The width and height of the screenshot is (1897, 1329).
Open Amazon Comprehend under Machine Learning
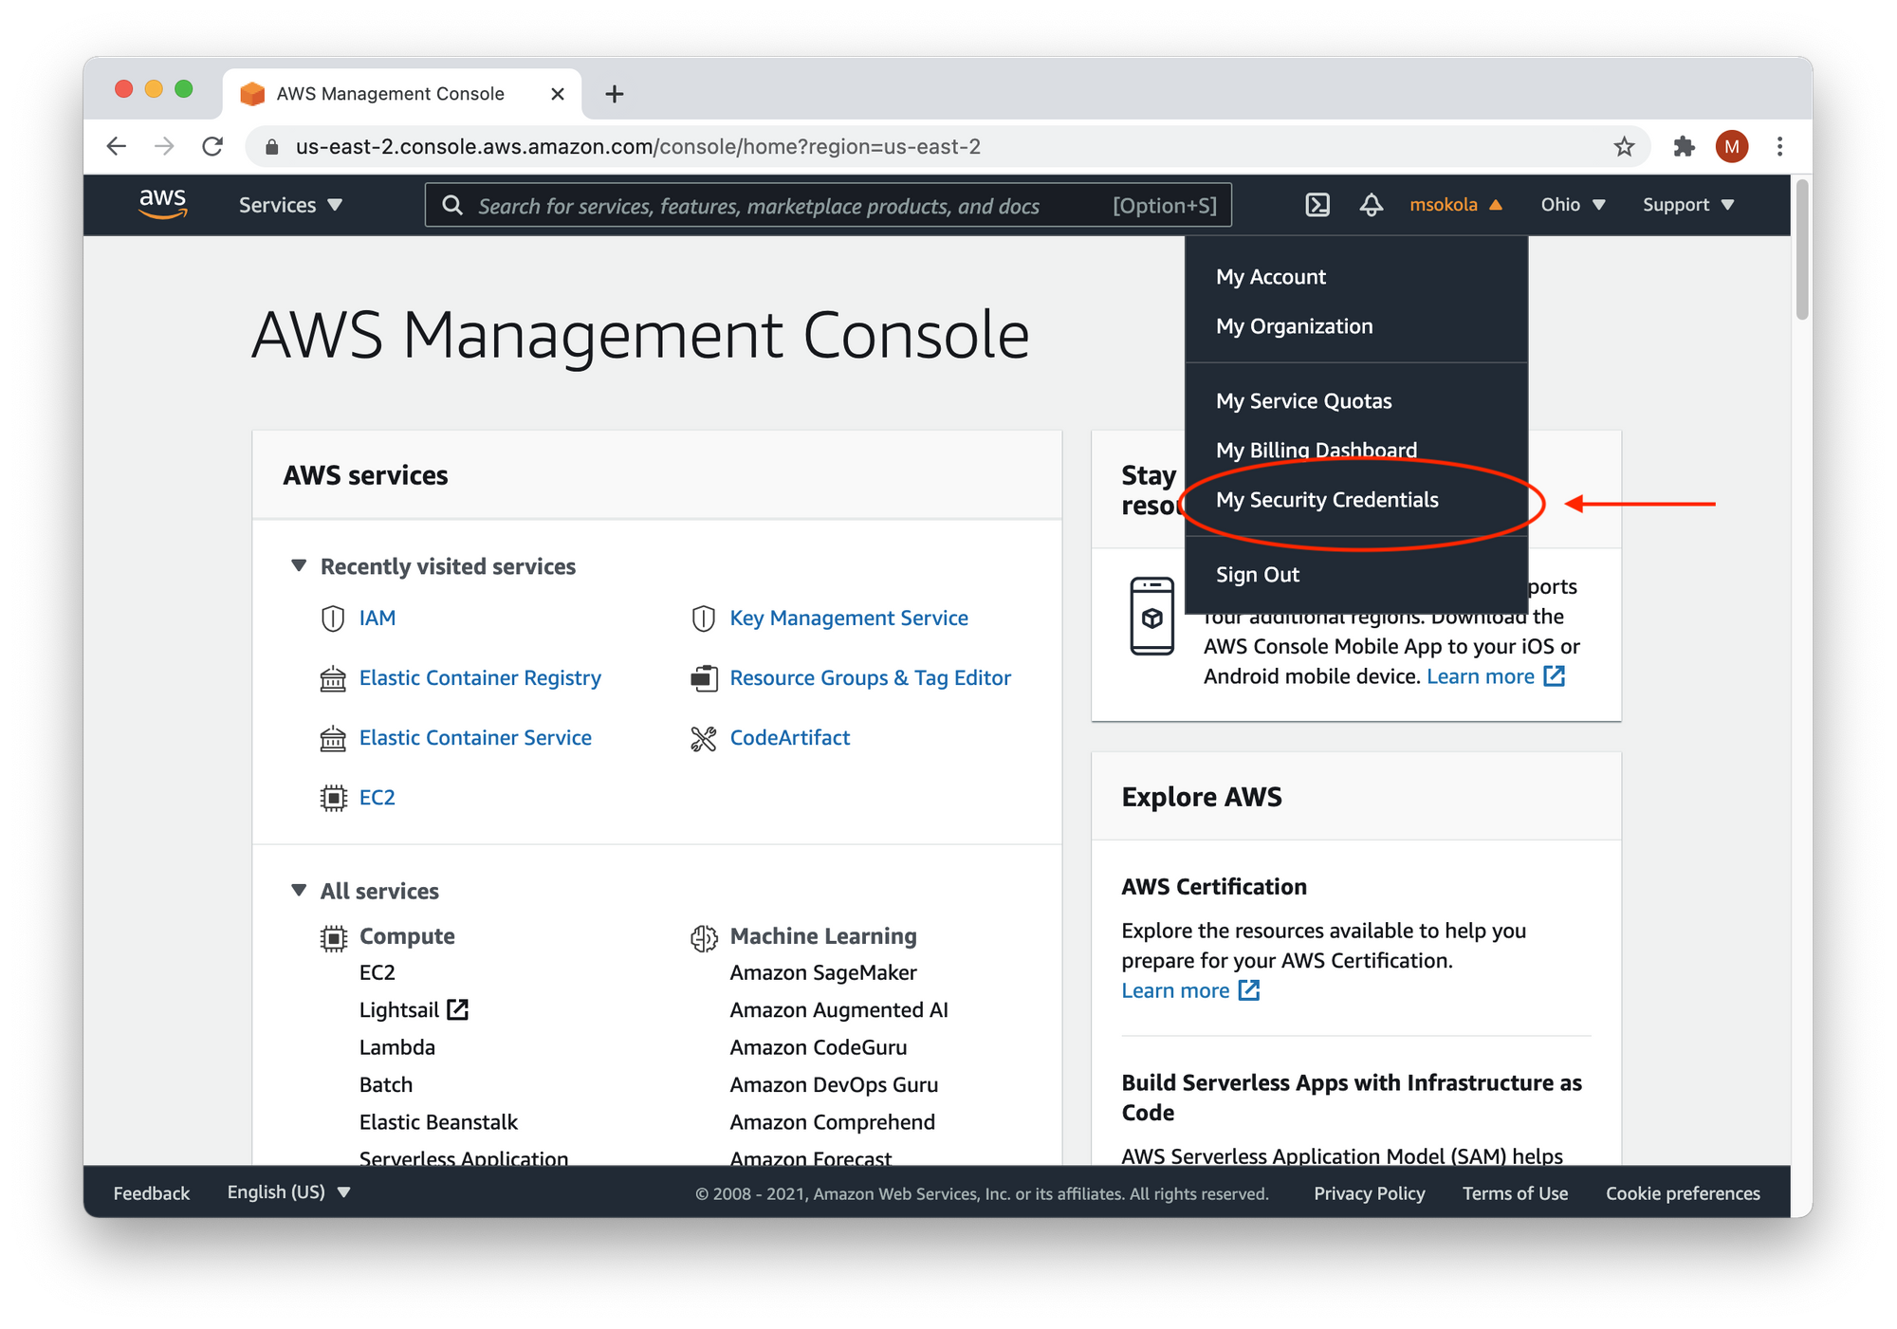(x=832, y=1122)
